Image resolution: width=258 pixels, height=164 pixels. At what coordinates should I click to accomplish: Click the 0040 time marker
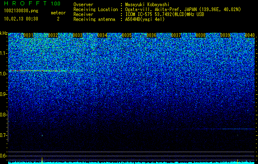[250, 35]
